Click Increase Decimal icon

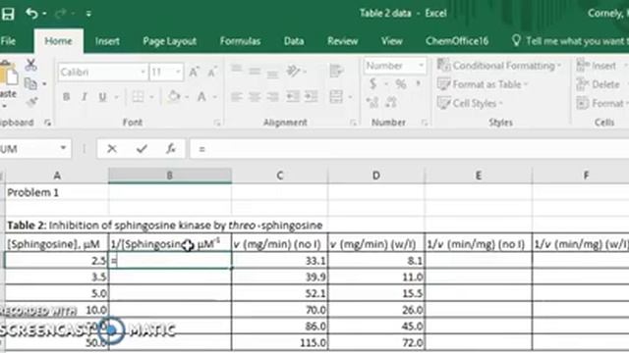tap(372, 102)
